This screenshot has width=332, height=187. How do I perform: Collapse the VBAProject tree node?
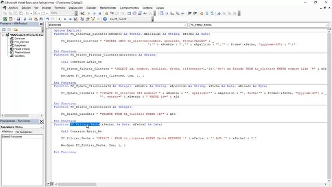tap(3, 35)
